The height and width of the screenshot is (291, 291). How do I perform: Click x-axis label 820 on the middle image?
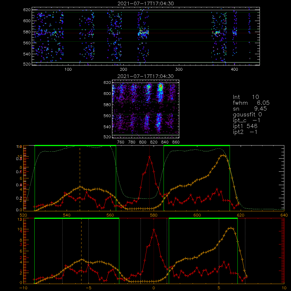(x=154, y=142)
